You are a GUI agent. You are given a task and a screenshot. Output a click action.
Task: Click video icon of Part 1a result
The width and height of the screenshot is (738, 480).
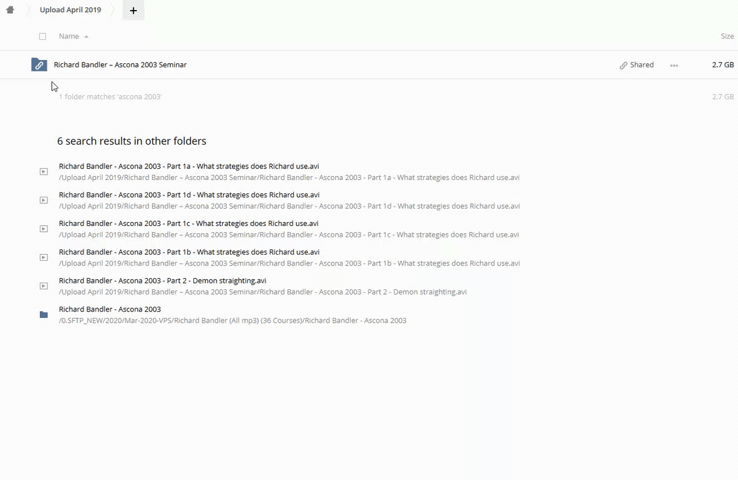click(44, 171)
